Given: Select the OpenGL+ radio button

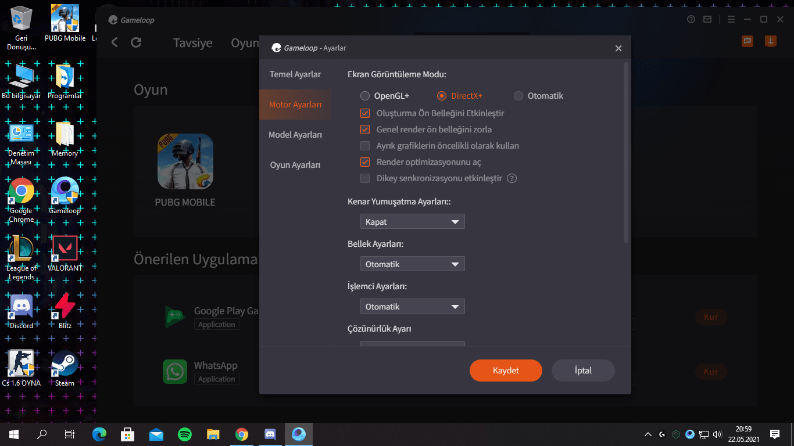Looking at the screenshot, I should [x=365, y=96].
